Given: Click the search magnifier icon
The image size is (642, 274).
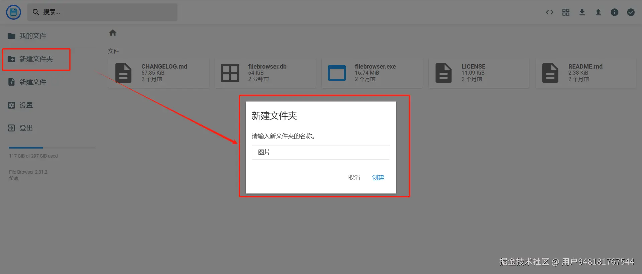Looking at the screenshot, I should [36, 12].
